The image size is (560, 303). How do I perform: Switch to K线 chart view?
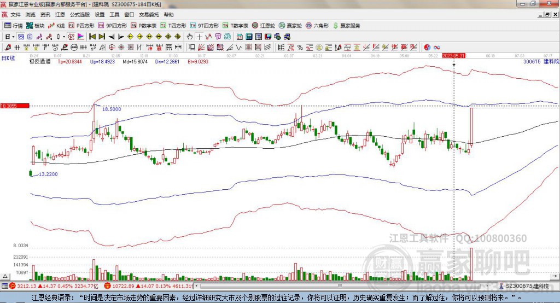click(x=56, y=26)
